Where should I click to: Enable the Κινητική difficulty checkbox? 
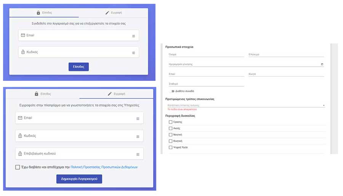coord(170,141)
